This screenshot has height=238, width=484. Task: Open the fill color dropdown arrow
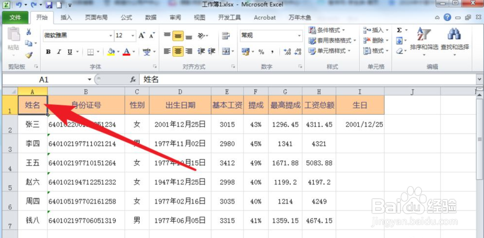coord(119,51)
